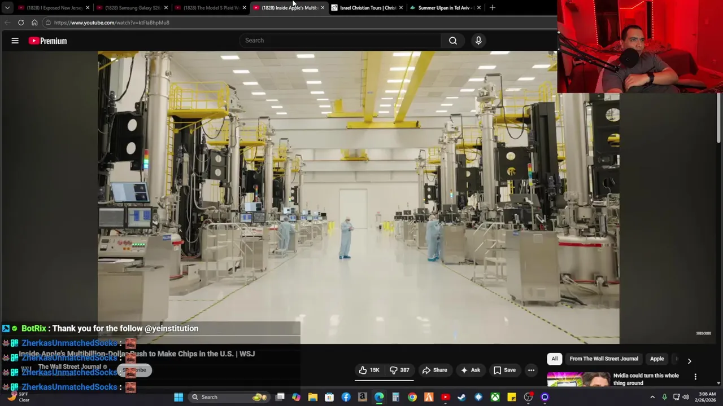Screen dimensions: 723x406
Task: Select the Apple filter chip
Action: 657,359
